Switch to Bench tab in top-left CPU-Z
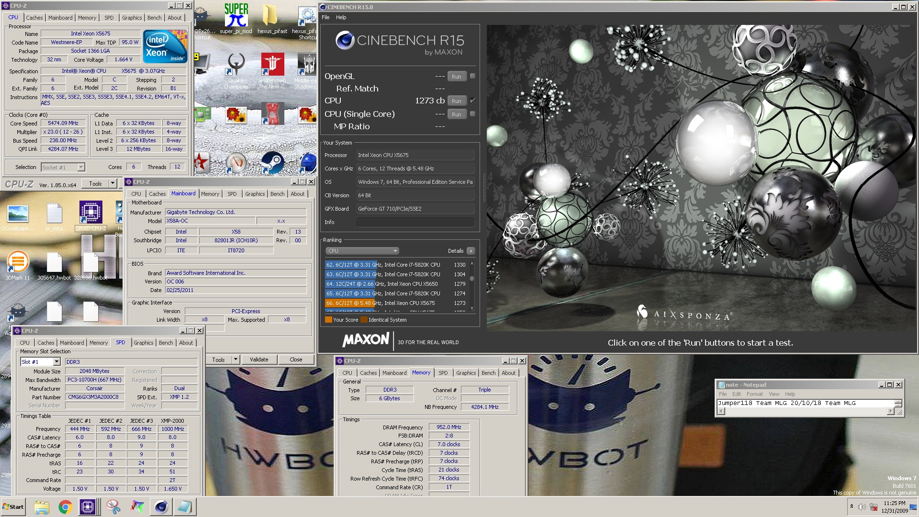Viewport: 919px width, 517px height. pyautogui.click(x=155, y=18)
